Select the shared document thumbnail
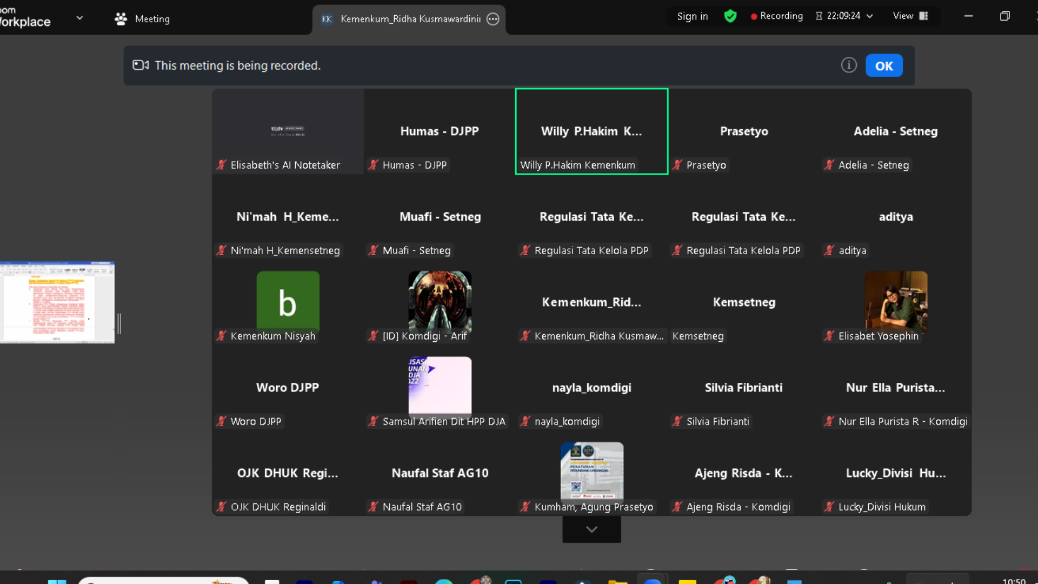This screenshot has width=1038, height=584. point(57,302)
